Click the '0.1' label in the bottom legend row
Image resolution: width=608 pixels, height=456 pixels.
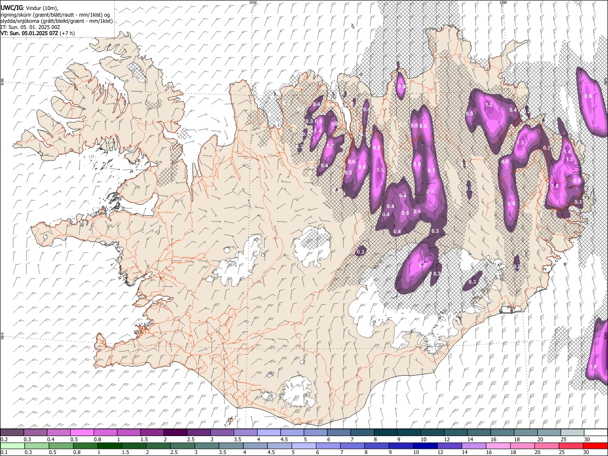[x=4, y=452]
